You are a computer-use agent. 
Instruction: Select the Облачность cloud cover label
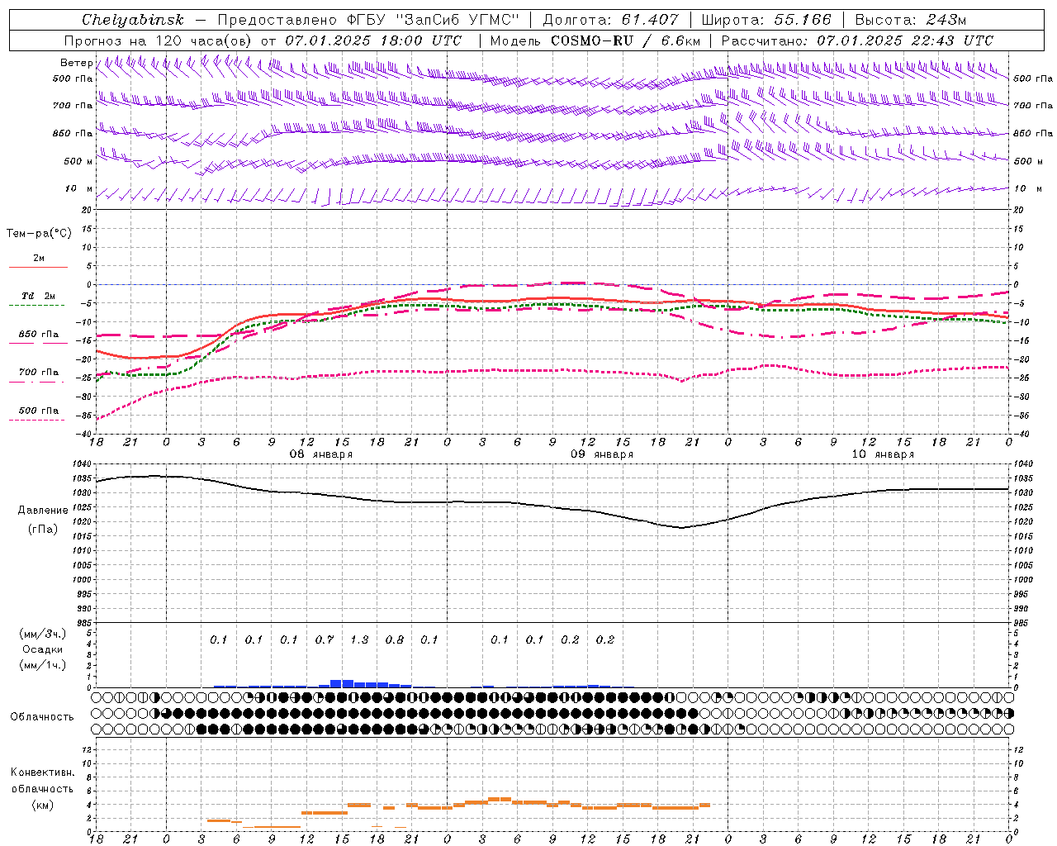coord(41,717)
